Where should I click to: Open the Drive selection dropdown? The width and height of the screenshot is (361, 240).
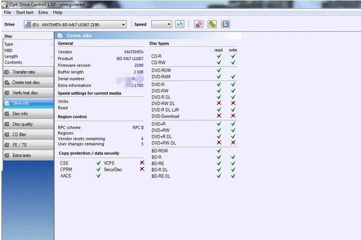75,24
